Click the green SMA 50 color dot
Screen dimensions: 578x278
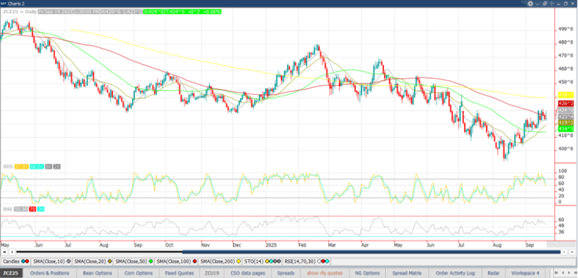click(x=151, y=262)
